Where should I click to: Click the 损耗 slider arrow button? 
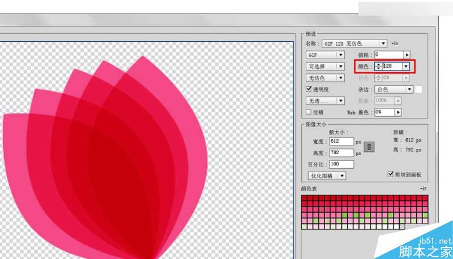tap(407, 55)
